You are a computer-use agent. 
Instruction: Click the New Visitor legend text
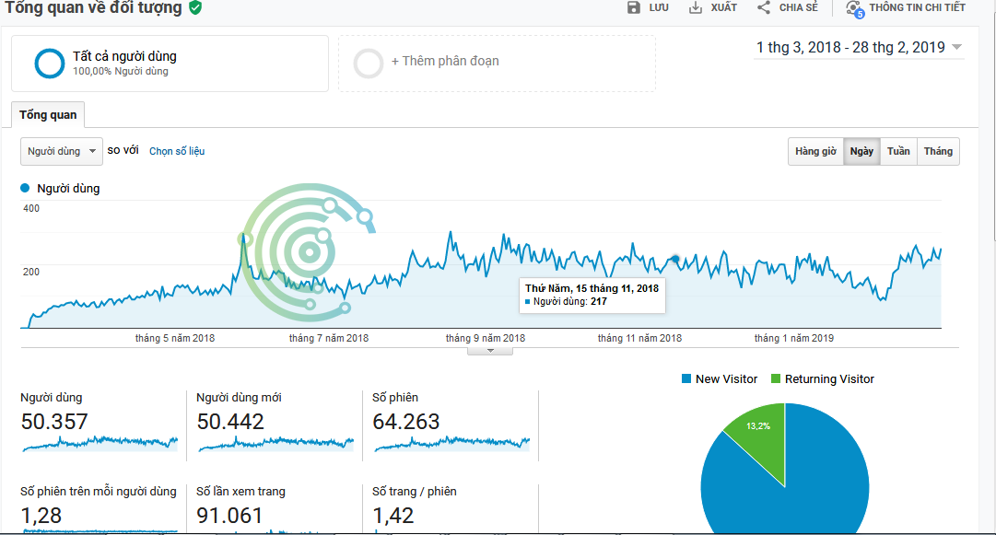pos(727,378)
